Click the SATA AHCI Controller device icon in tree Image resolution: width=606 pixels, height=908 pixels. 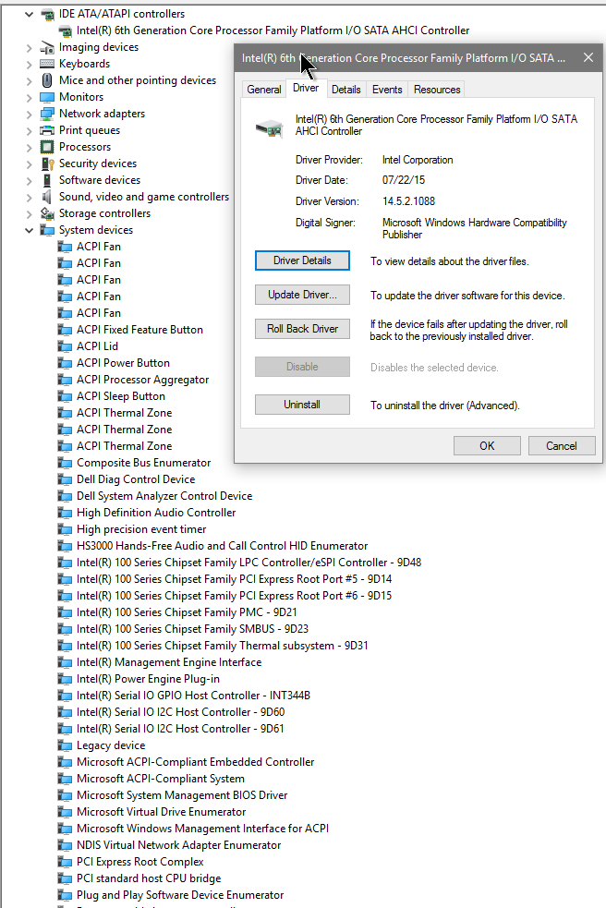65,30
